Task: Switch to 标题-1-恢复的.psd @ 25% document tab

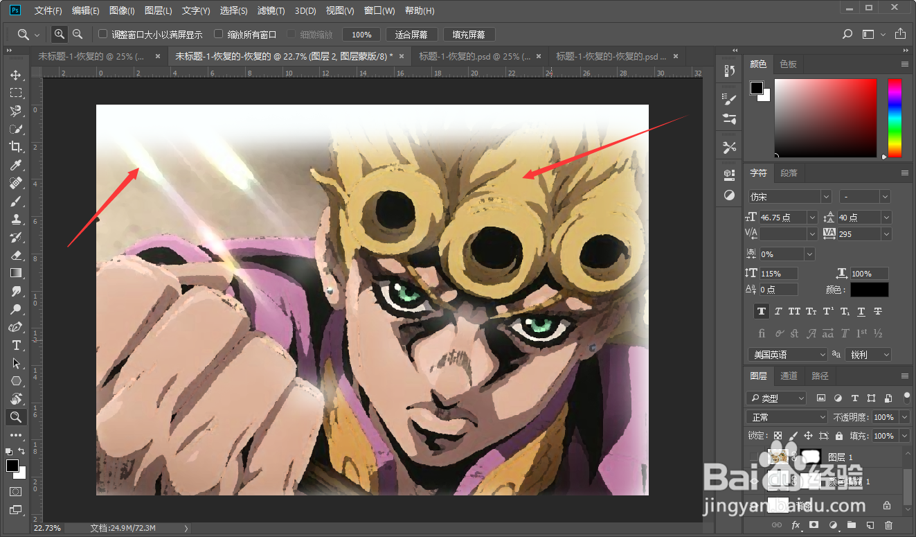Action: tap(479, 56)
